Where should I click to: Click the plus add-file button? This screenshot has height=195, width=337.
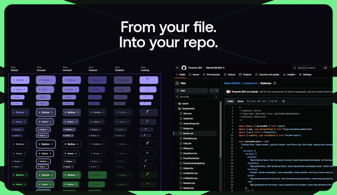212,91
